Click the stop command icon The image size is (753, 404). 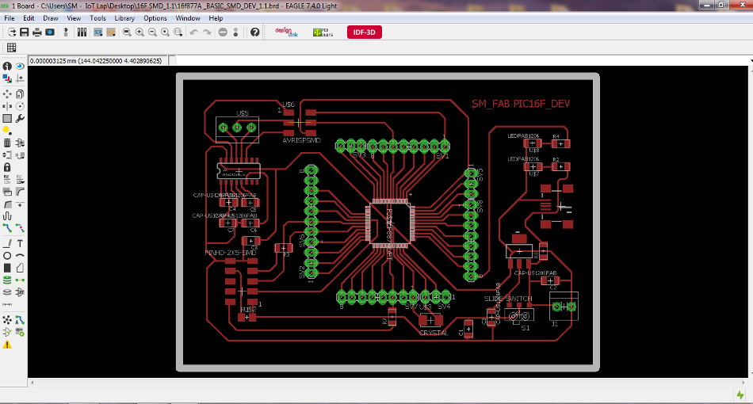click(223, 32)
